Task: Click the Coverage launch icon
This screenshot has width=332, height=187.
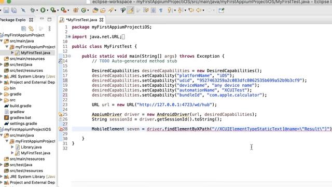Action: [53, 10]
